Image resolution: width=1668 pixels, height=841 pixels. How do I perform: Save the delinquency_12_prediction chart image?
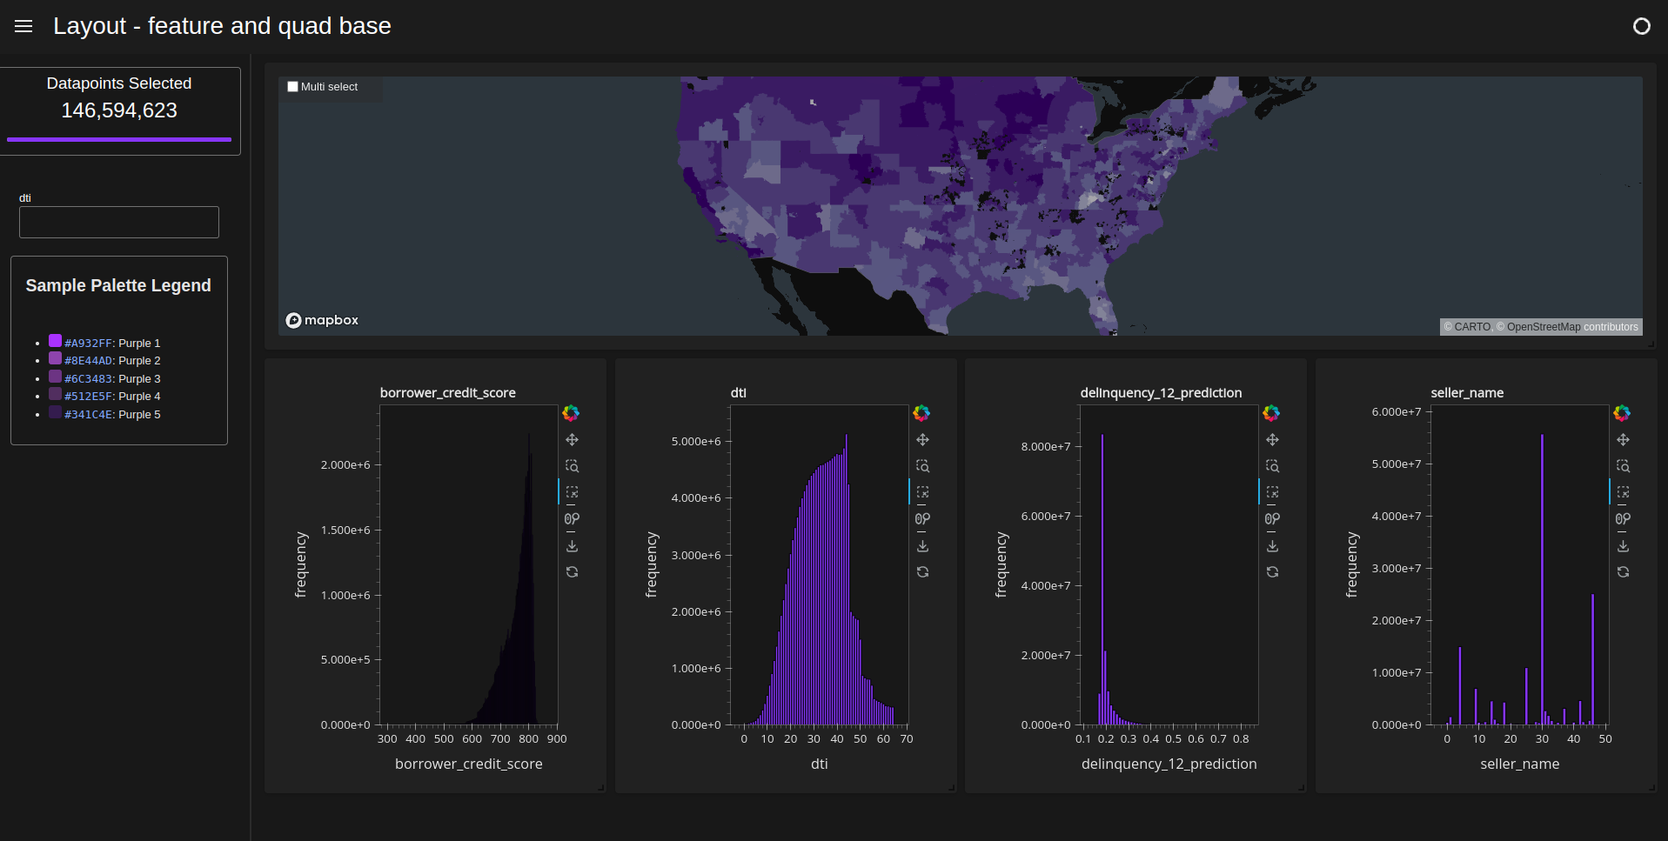coord(1272,546)
